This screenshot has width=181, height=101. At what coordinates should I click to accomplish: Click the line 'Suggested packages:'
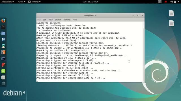tap(49, 23)
